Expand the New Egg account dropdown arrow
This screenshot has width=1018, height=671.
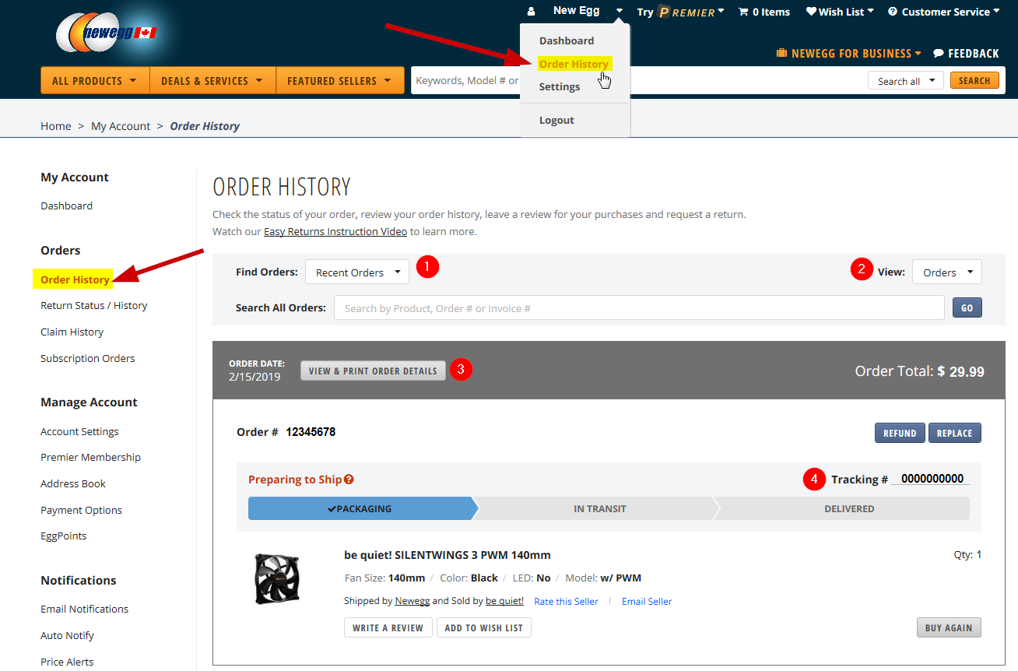pyautogui.click(x=620, y=12)
